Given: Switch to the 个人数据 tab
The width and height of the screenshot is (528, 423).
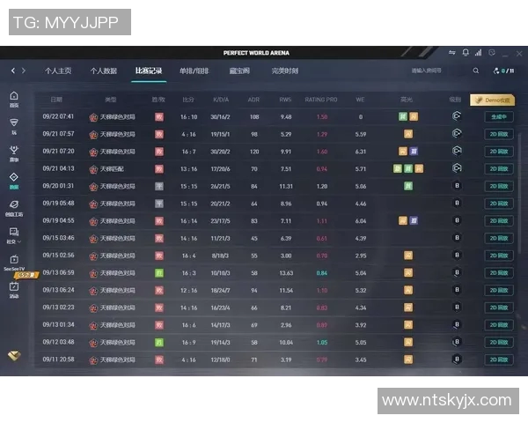Looking at the screenshot, I should [103, 70].
